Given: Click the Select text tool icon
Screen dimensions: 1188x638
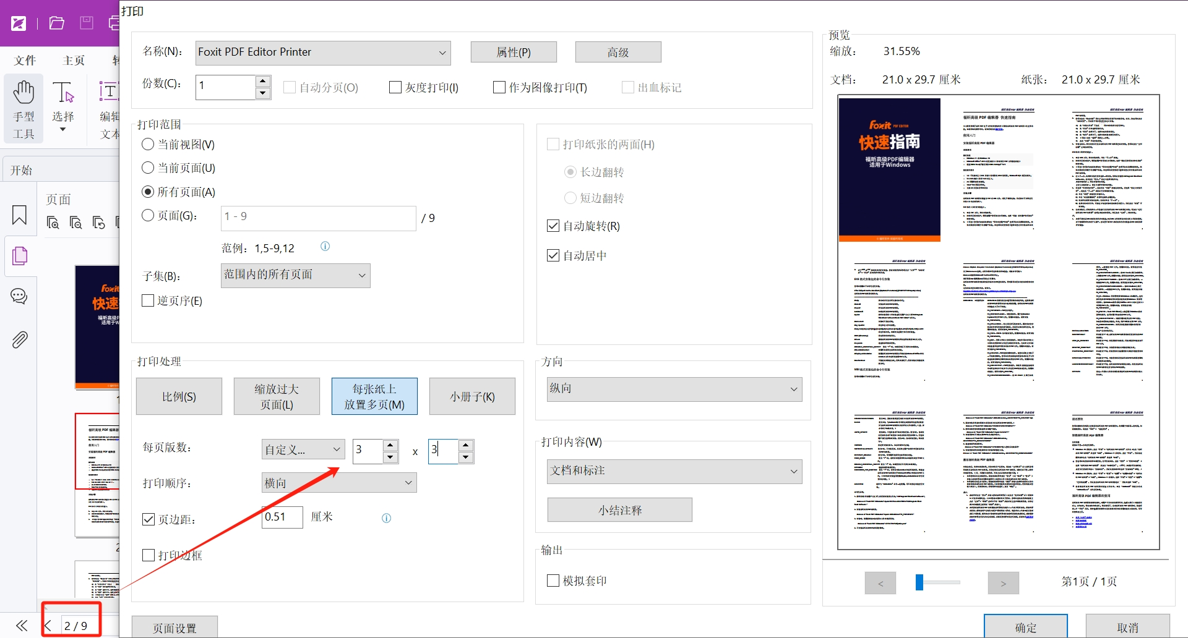Looking at the screenshot, I should pyautogui.click(x=63, y=93).
